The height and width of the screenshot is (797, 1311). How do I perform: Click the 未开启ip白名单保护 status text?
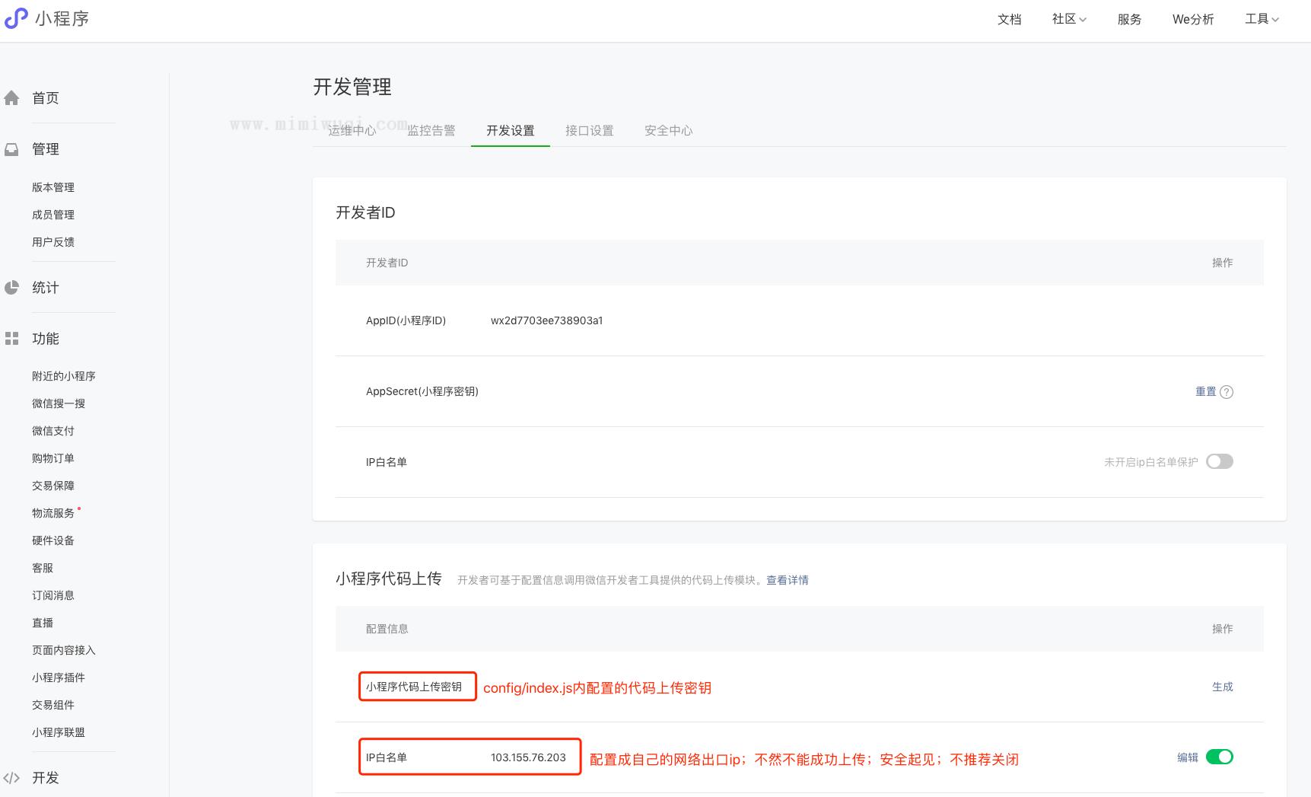(1151, 462)
